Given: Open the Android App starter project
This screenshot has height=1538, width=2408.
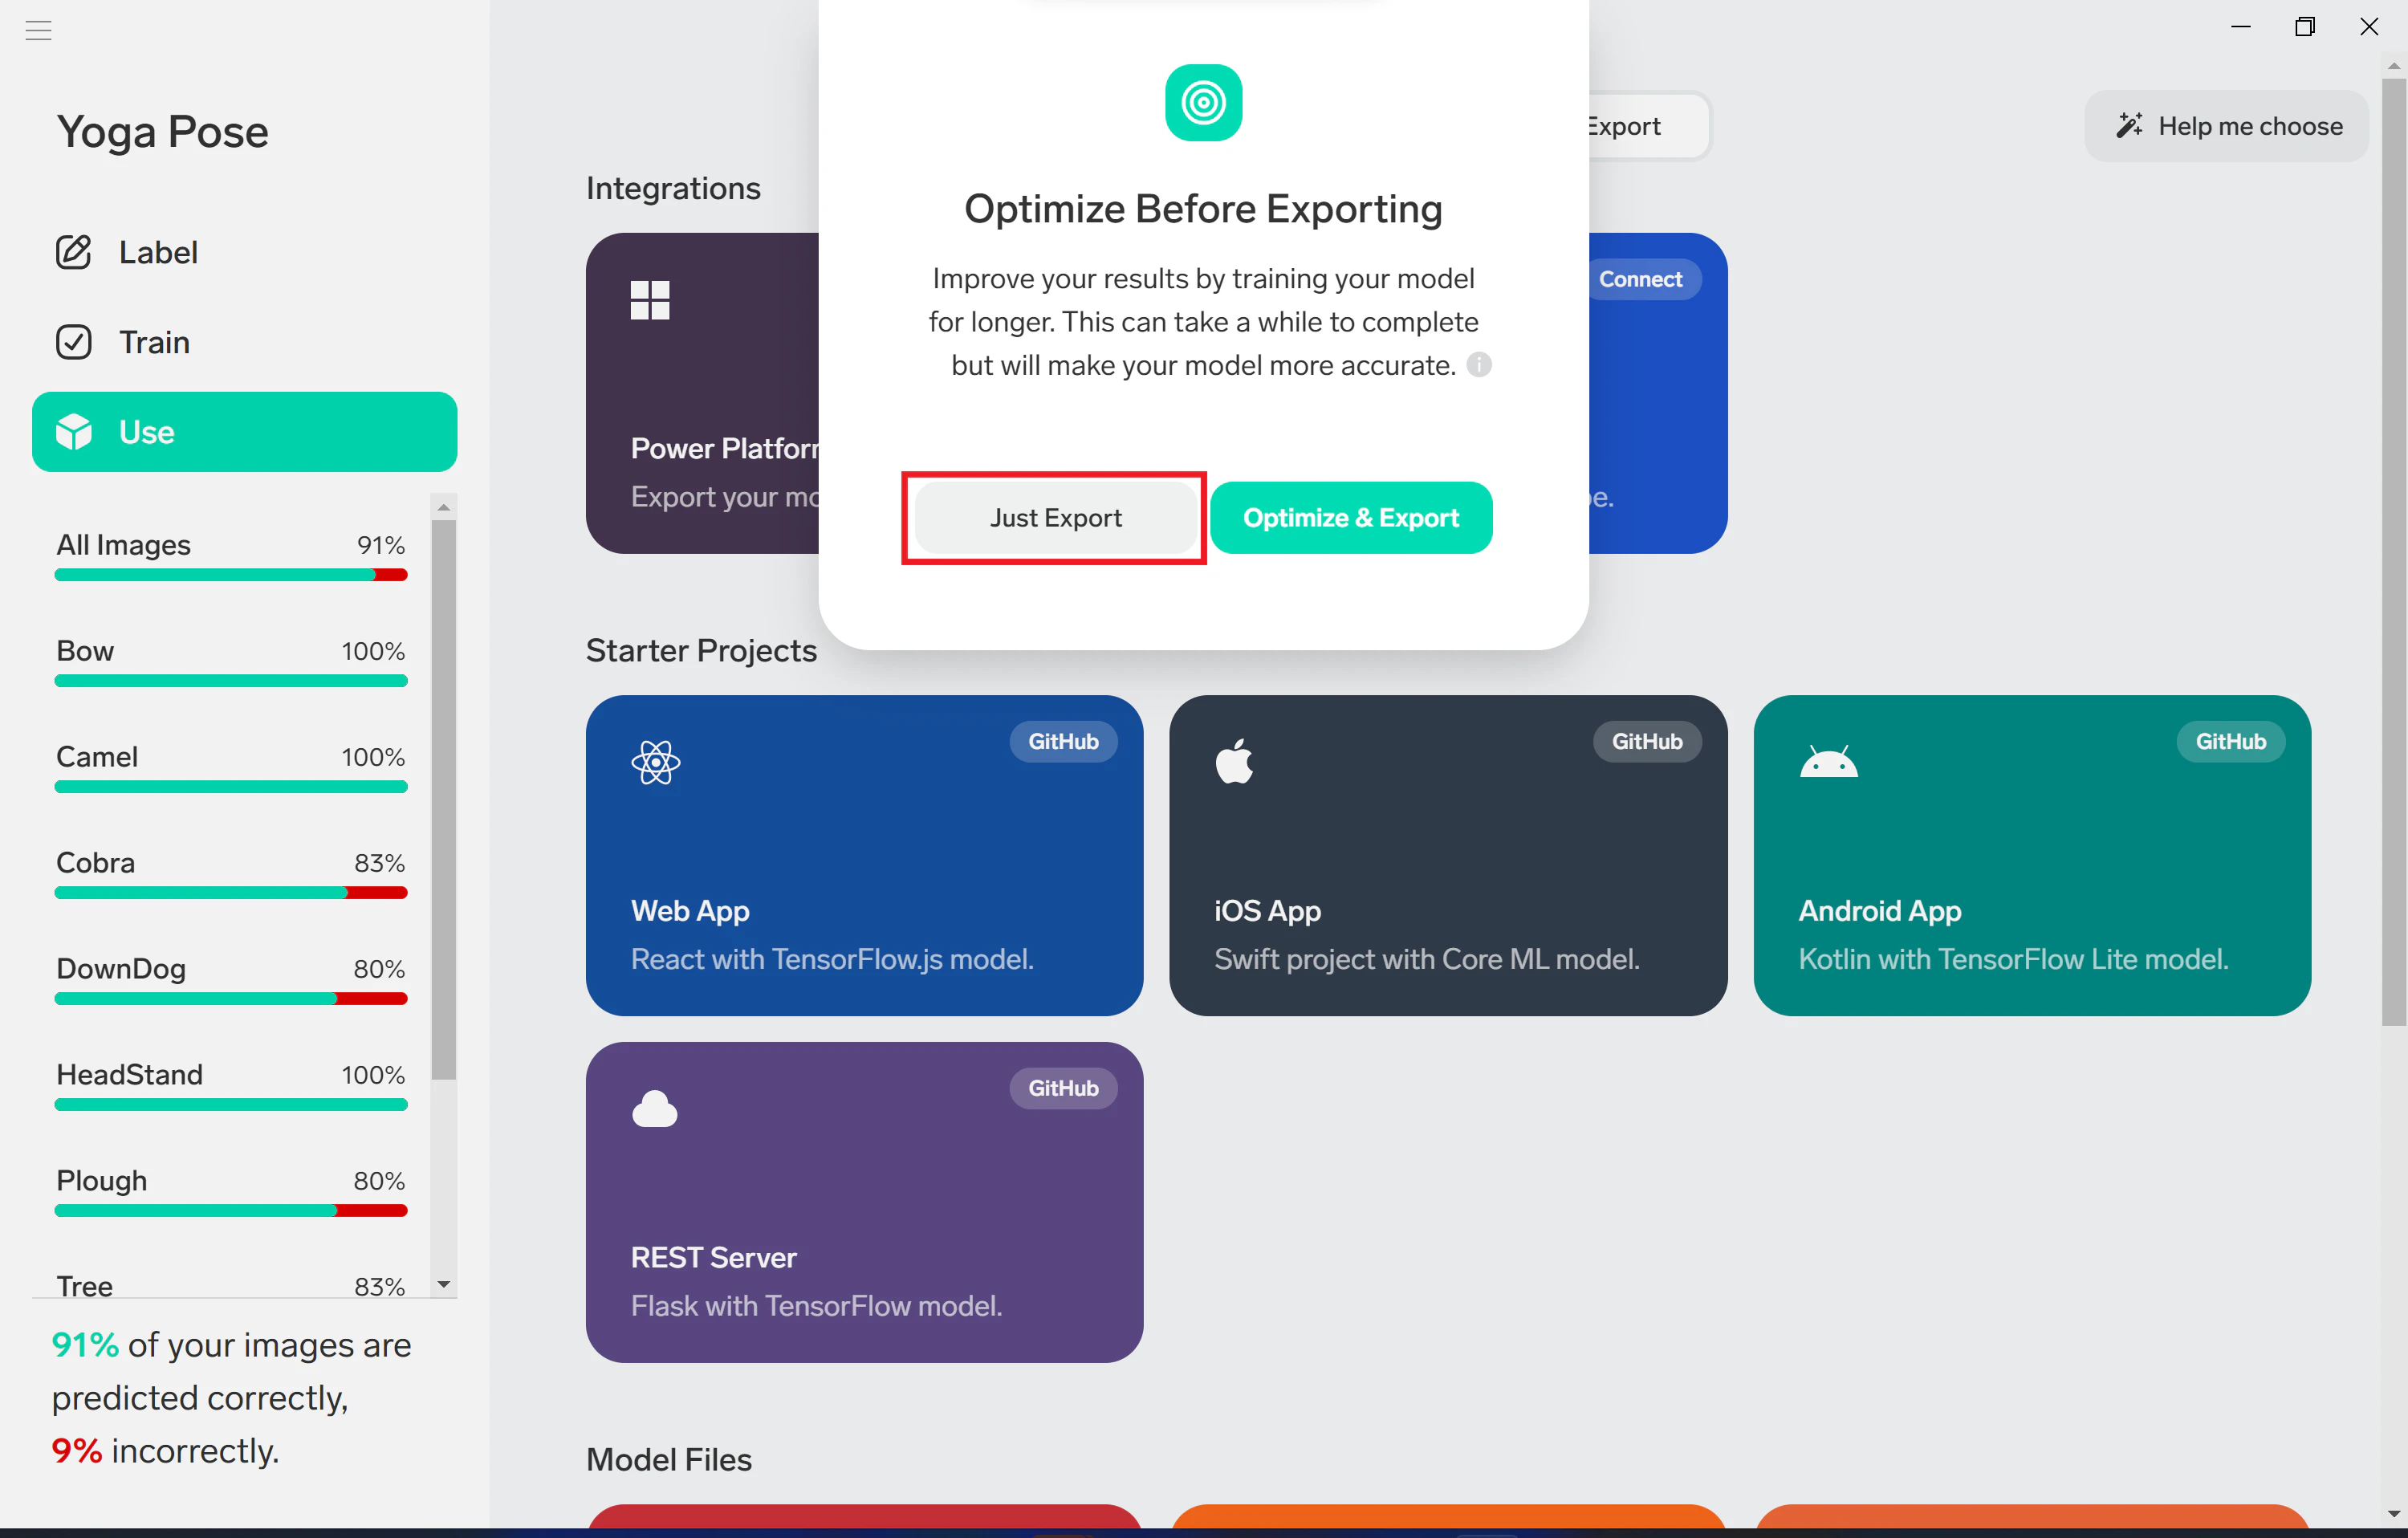Looking at the screenshot, I should pyautogui.click(x=2032, y=856).
